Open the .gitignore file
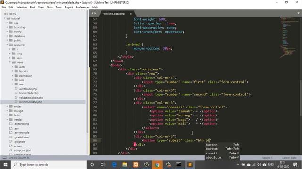This screenshot has width=302, height=169. (20, 142)
